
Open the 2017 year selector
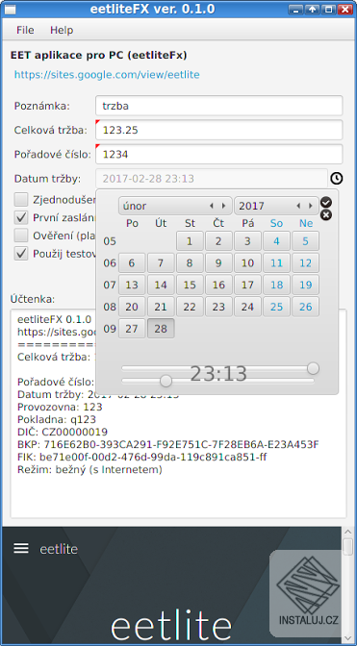click(x=276, y=206)
